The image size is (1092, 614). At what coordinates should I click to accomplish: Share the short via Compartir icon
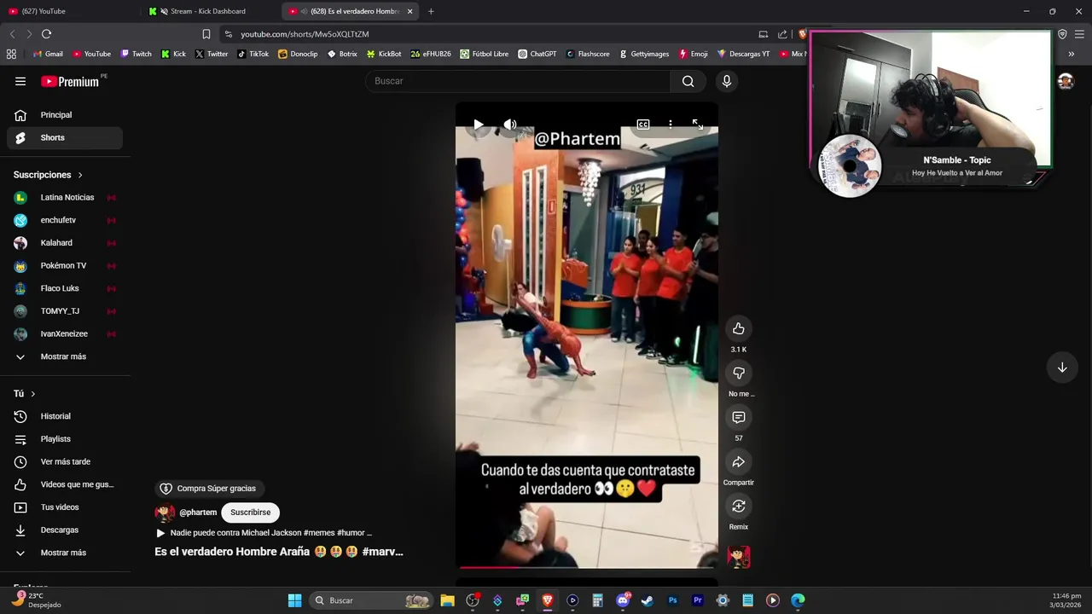pyautogui.click(x=739, y=462)
